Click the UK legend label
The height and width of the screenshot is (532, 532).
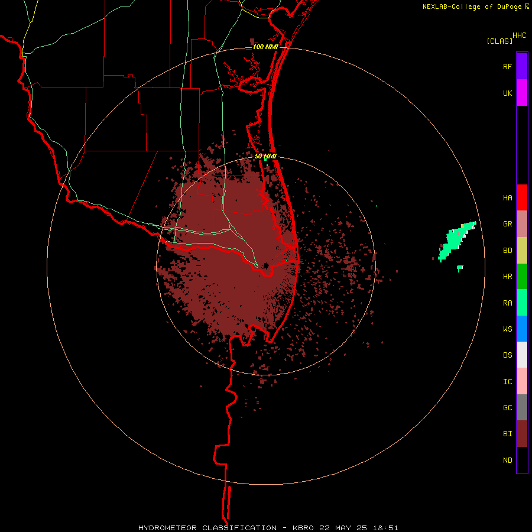507,93
